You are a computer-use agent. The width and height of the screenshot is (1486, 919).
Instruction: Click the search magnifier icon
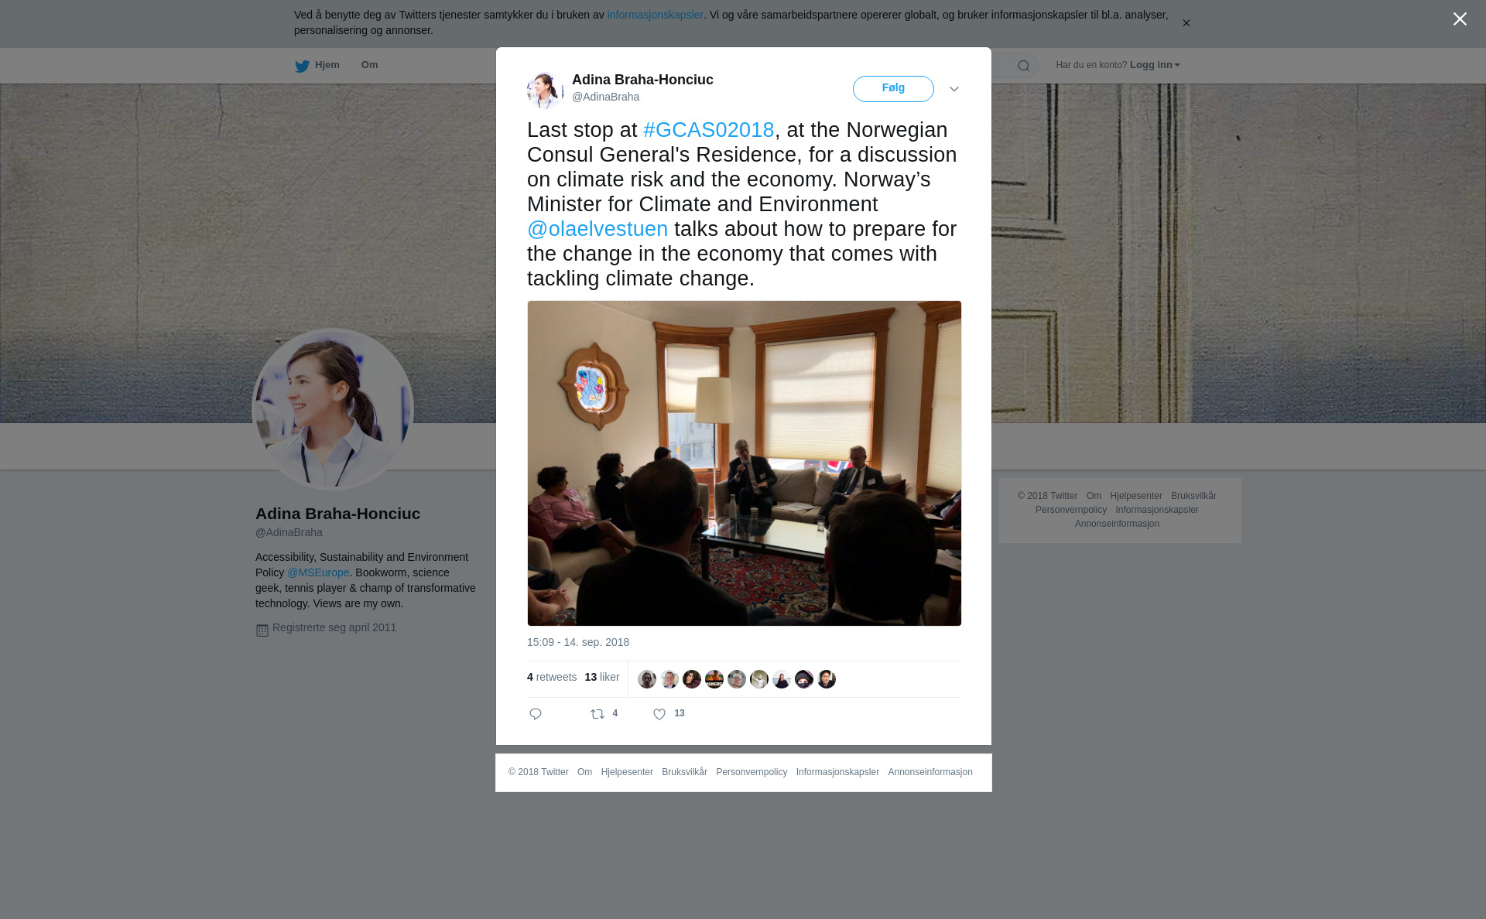tap(1024, 66)
